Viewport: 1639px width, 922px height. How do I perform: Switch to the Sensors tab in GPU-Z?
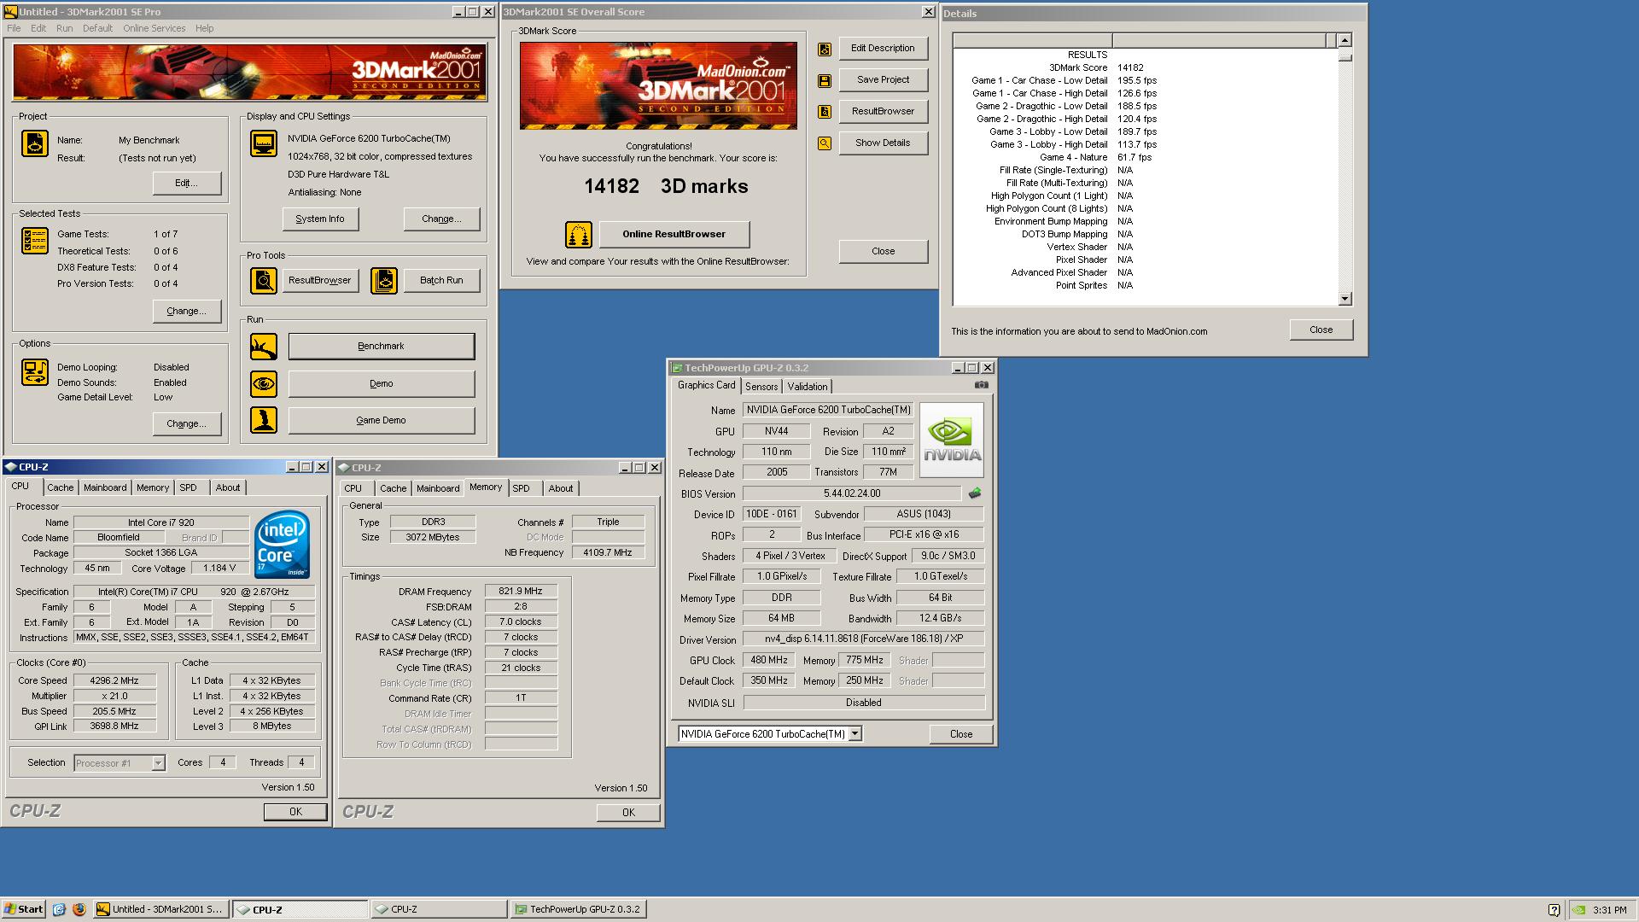click(x=761, y=387)
